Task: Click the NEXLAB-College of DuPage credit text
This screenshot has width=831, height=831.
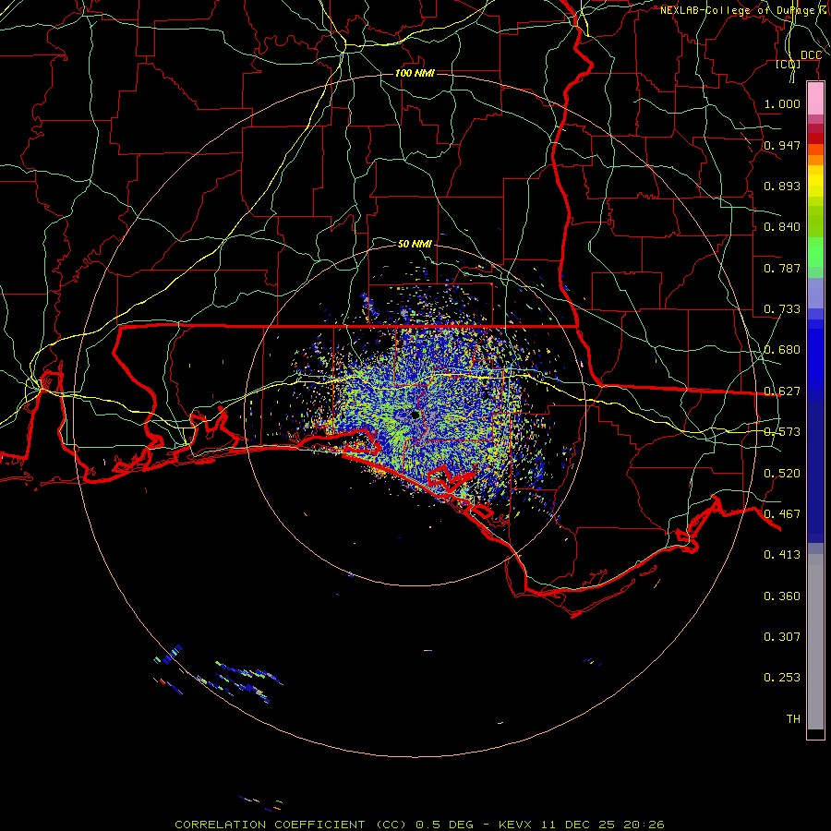Action: [x=738, y=10]
